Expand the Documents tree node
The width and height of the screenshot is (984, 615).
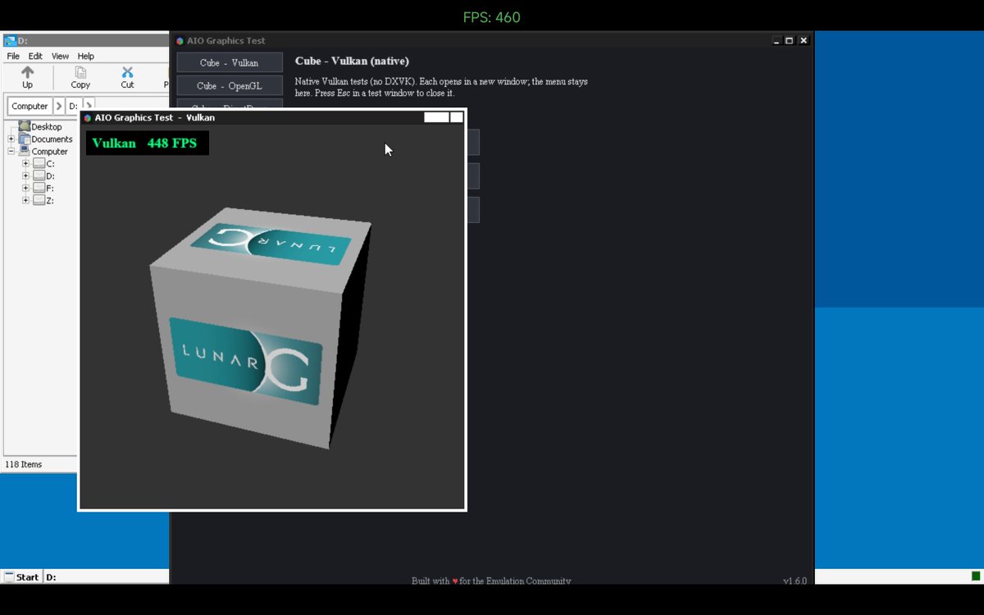[11, 139]
